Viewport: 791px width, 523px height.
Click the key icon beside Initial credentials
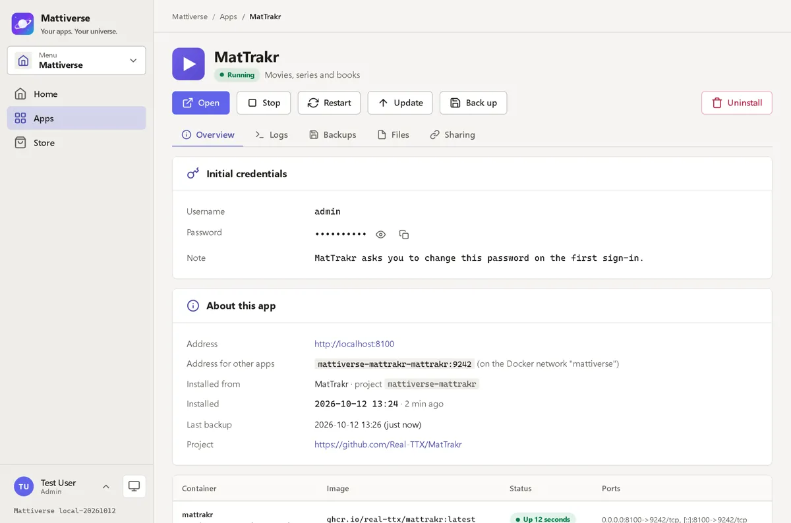[x=192, y=174]
